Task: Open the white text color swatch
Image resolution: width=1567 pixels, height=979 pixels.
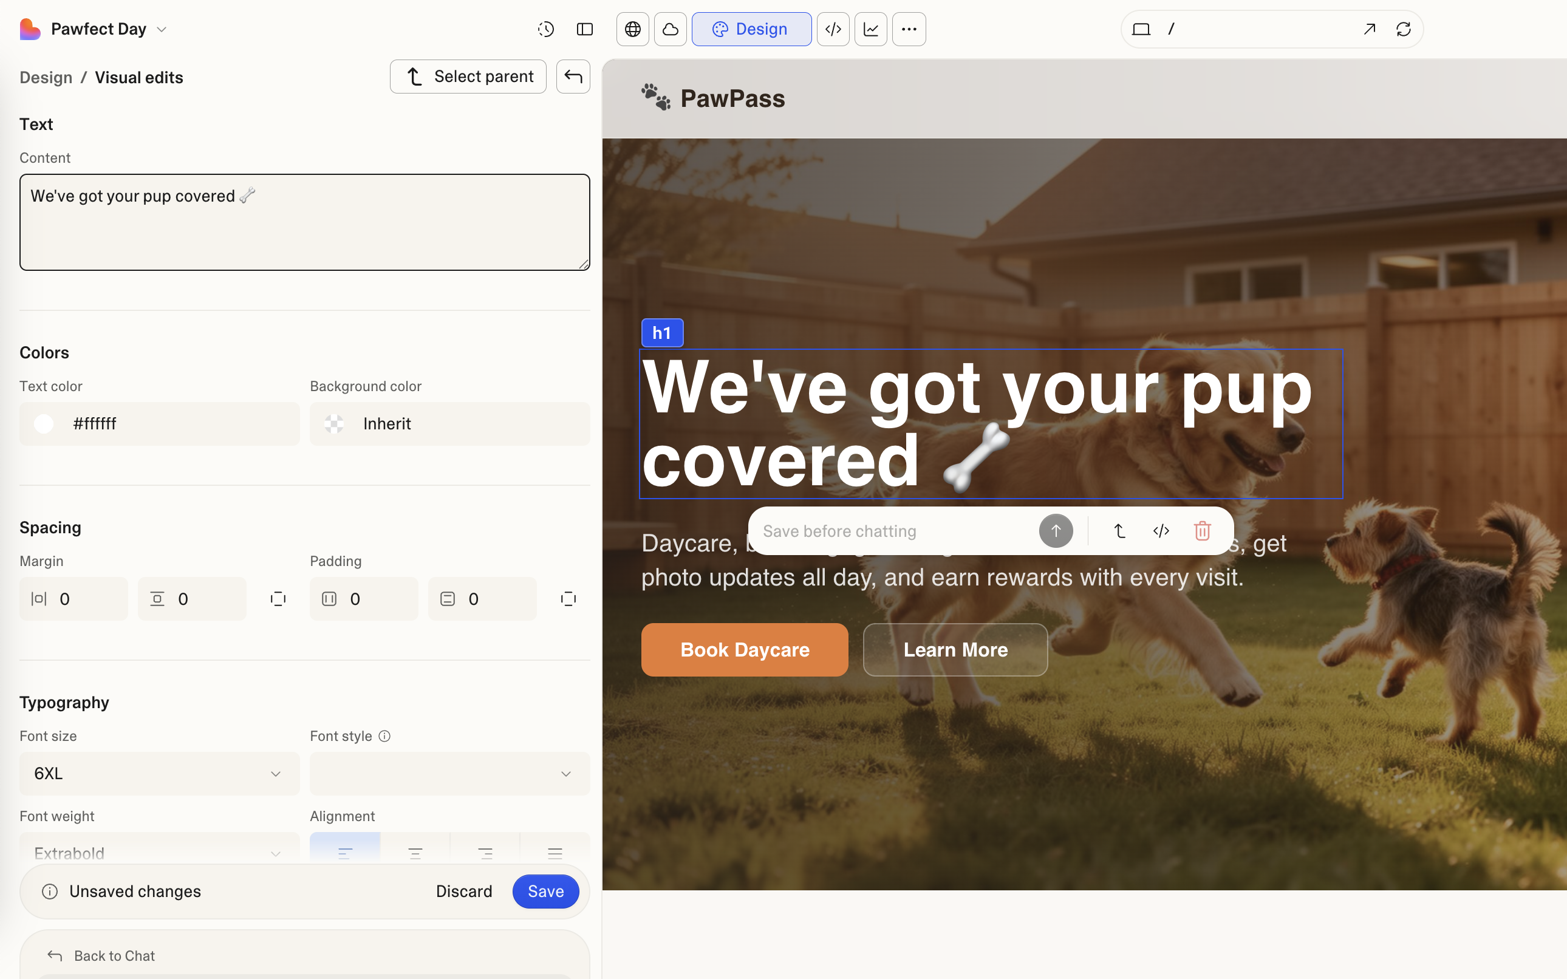Action: tap(44, 423)
